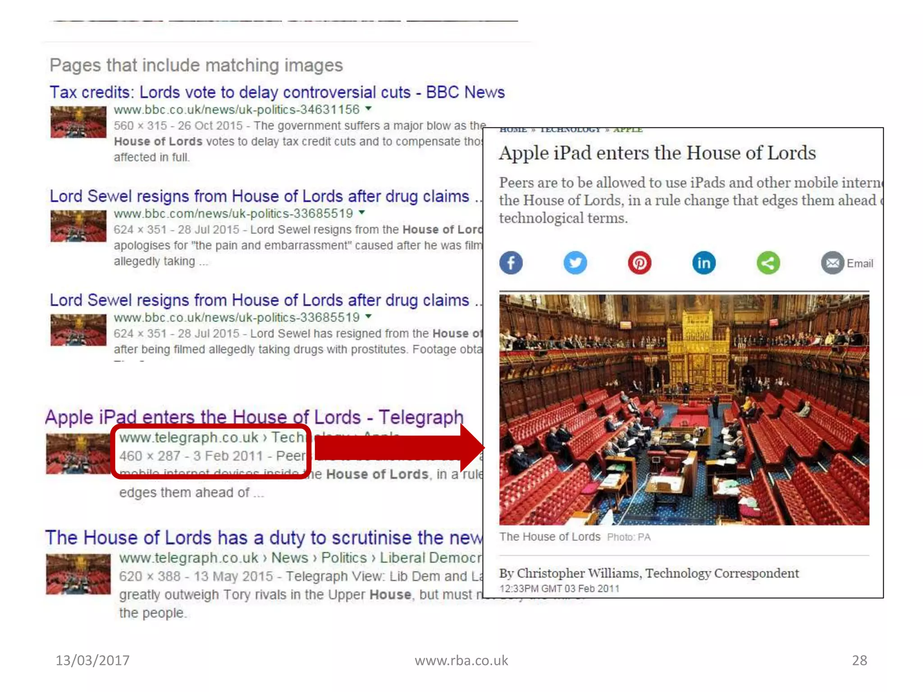
Task: Click the Facebook share icon
Action: 511,263
